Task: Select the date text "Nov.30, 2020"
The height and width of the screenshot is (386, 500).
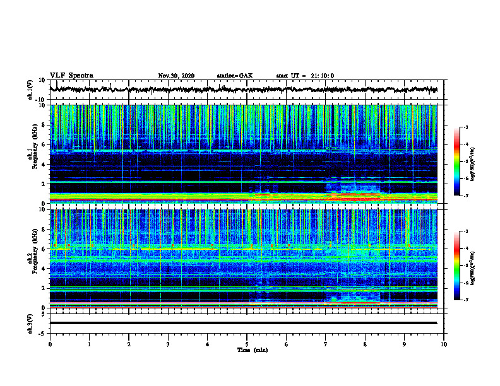Action: [176, 76]
